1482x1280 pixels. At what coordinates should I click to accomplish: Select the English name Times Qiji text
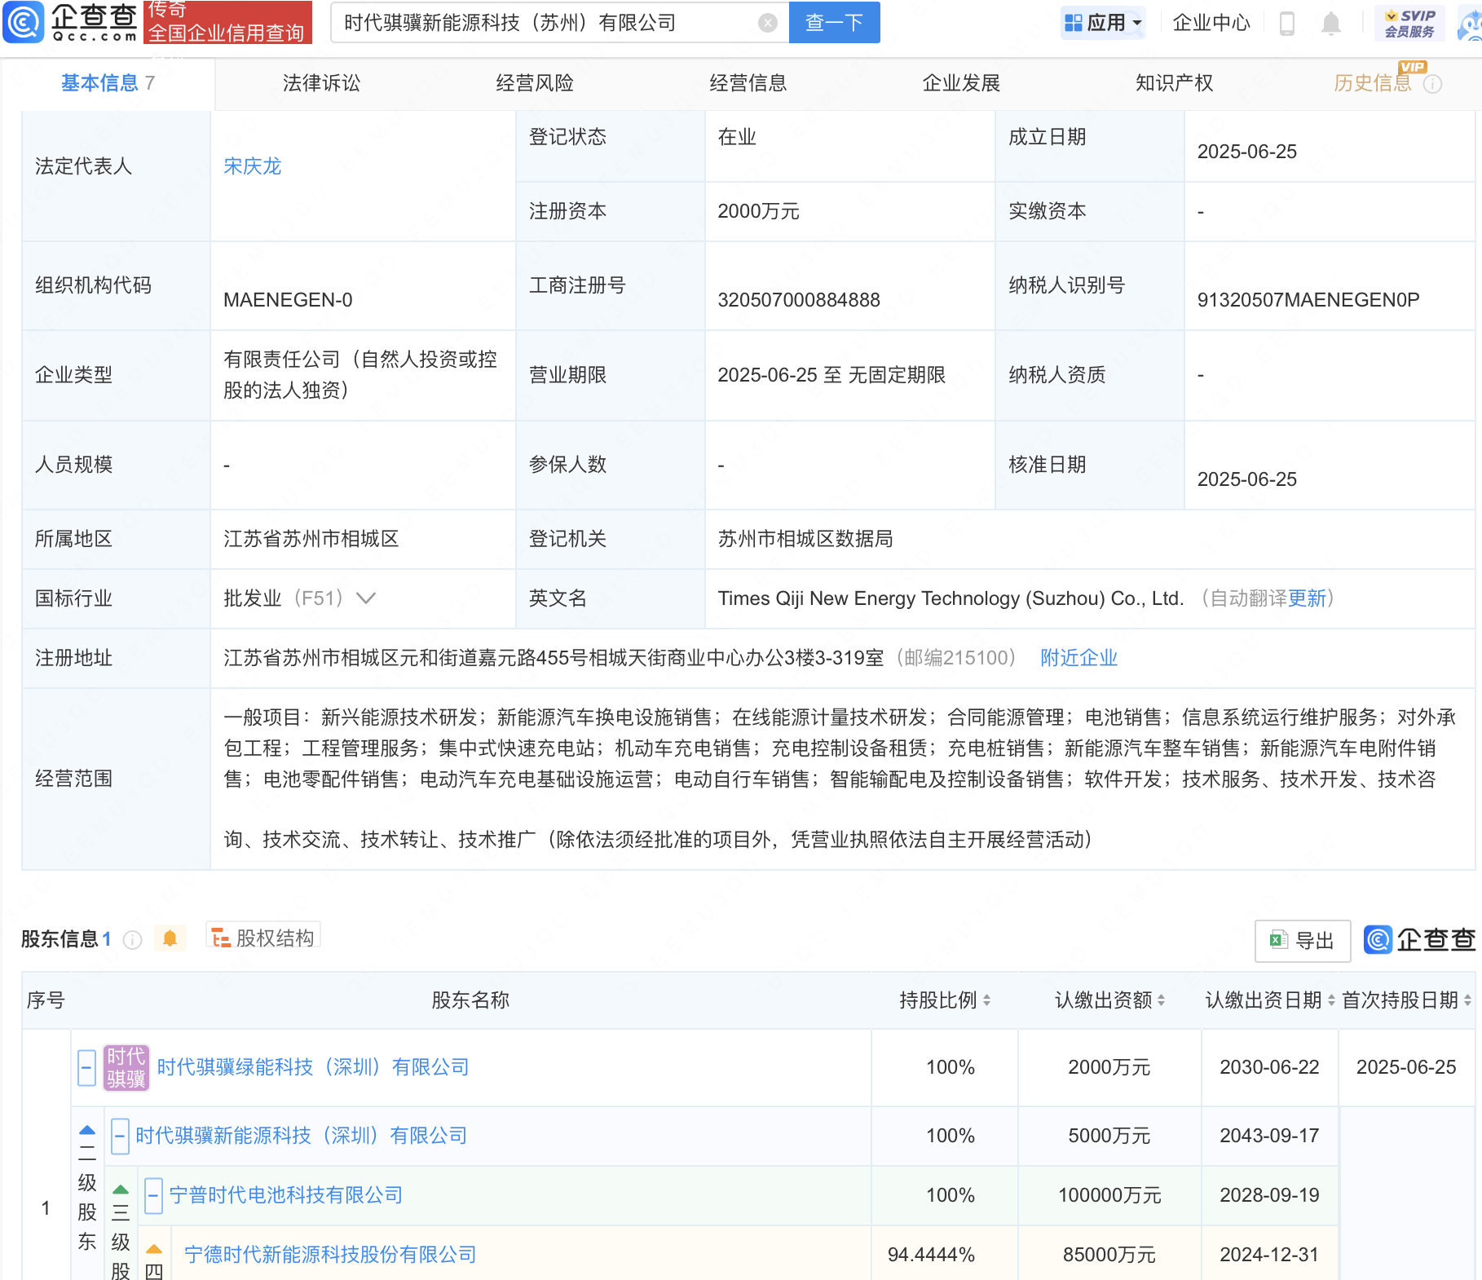951,598
